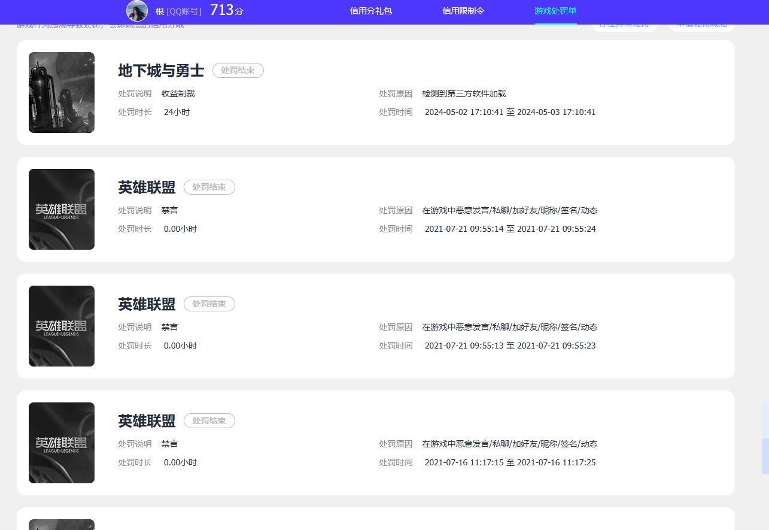The height and width of the screenshot is (530, 769).
Task: Select the 游戏处罚单 tab
Action: pyautogui.click(x=555, y=11)
